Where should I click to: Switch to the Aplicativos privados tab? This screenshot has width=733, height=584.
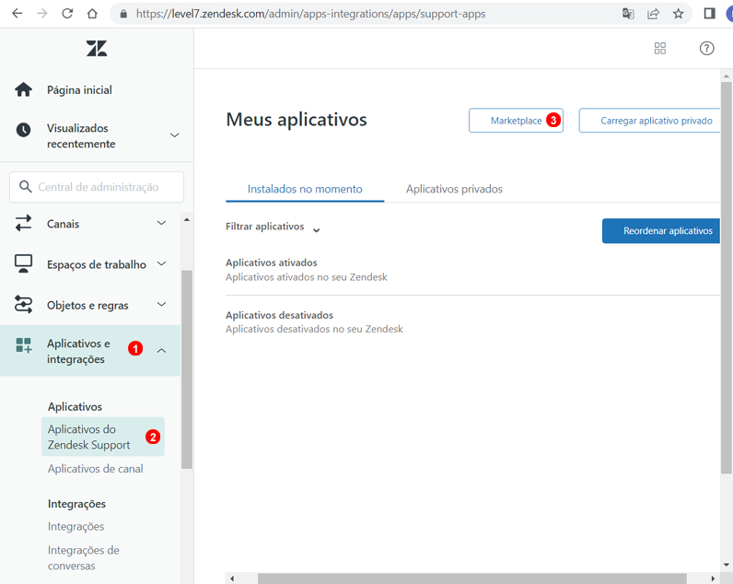coord(454,189)
